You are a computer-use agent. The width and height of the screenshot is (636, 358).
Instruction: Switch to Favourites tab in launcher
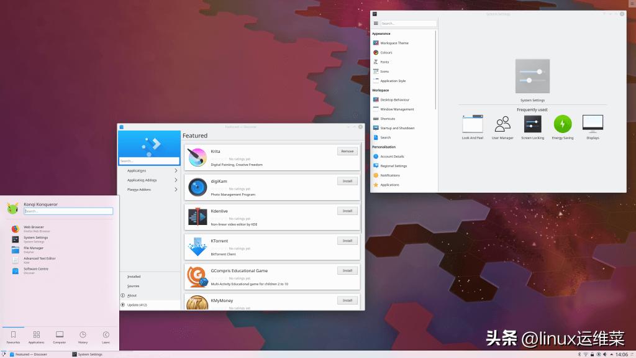[13, 337]
